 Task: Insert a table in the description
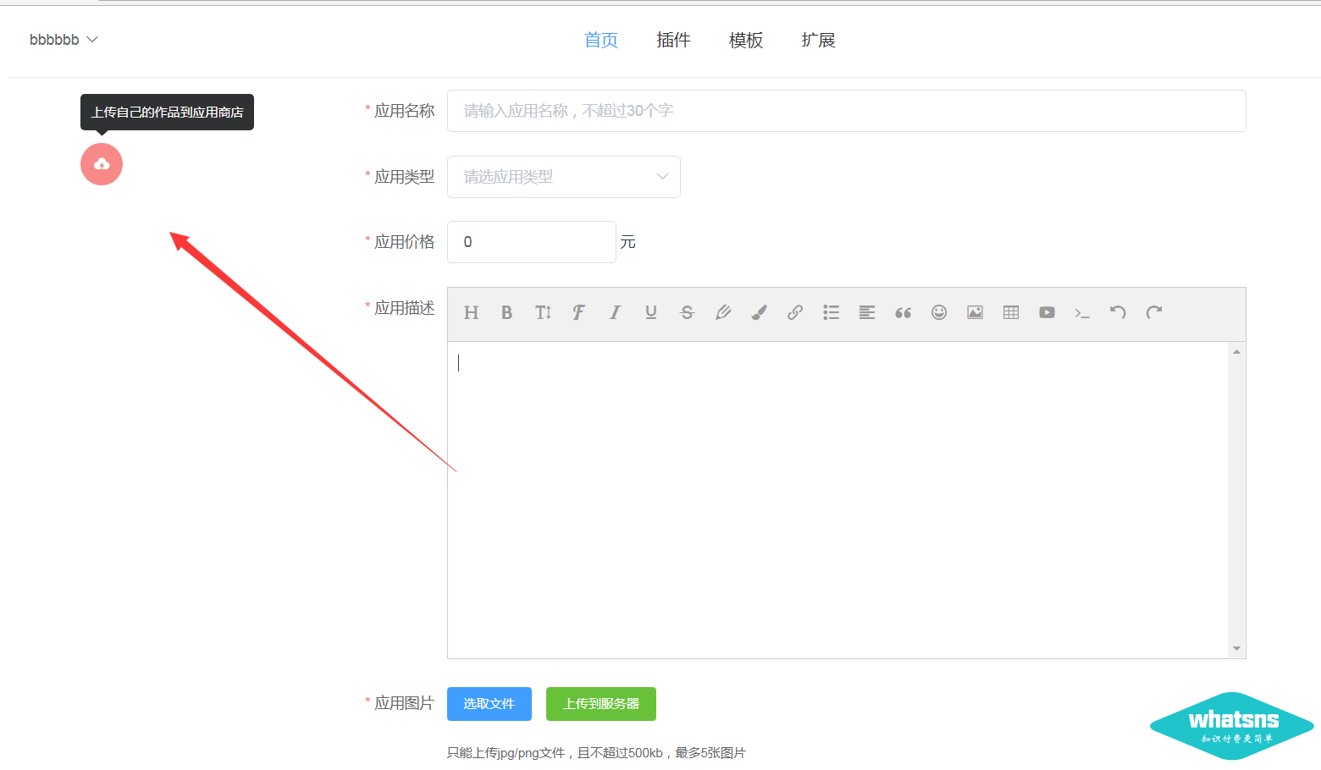1010,312
